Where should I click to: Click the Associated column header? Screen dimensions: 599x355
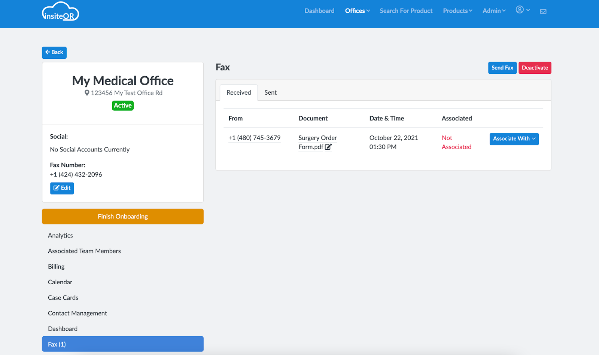[x=457, y=118]
